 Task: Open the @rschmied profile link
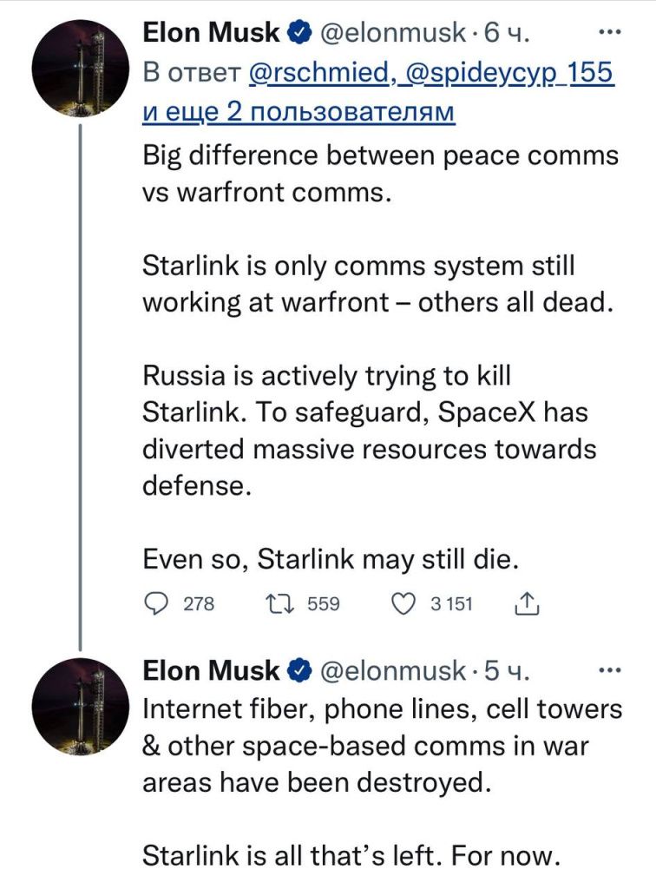point(320,74)
